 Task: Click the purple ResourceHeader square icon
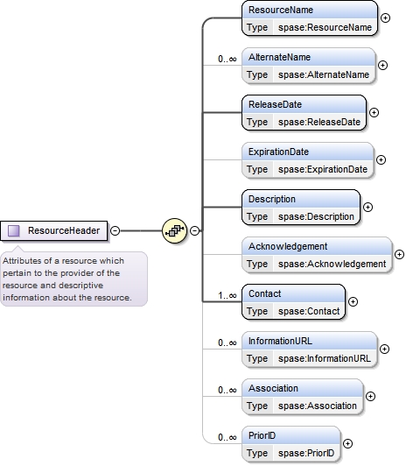click(x=14, y=230)
